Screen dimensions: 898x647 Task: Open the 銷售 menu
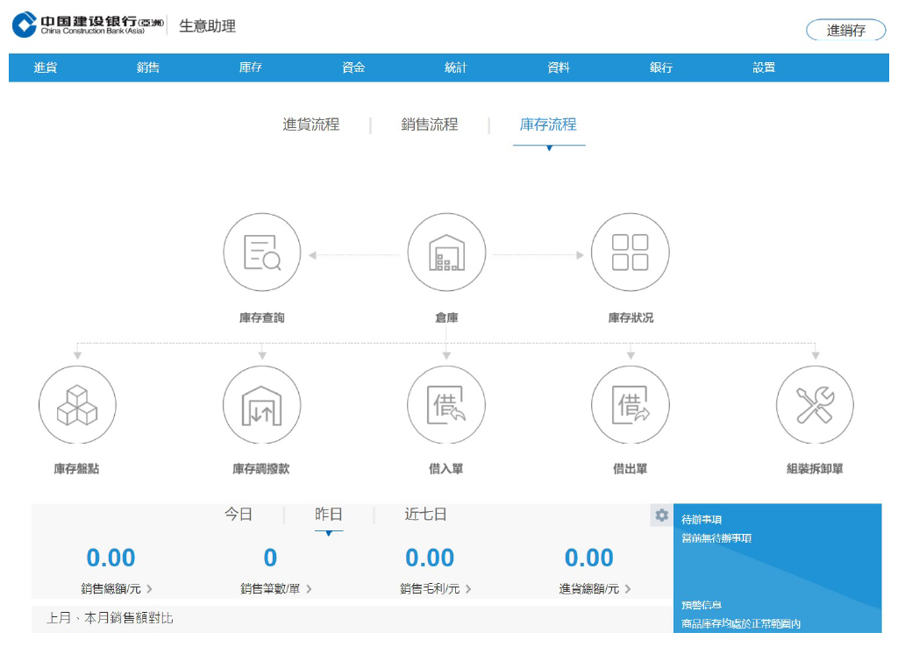(x=147, y=68)
